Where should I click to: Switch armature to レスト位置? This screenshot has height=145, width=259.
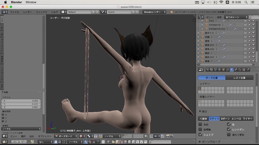pyautogui.click(x=239, y=78)
